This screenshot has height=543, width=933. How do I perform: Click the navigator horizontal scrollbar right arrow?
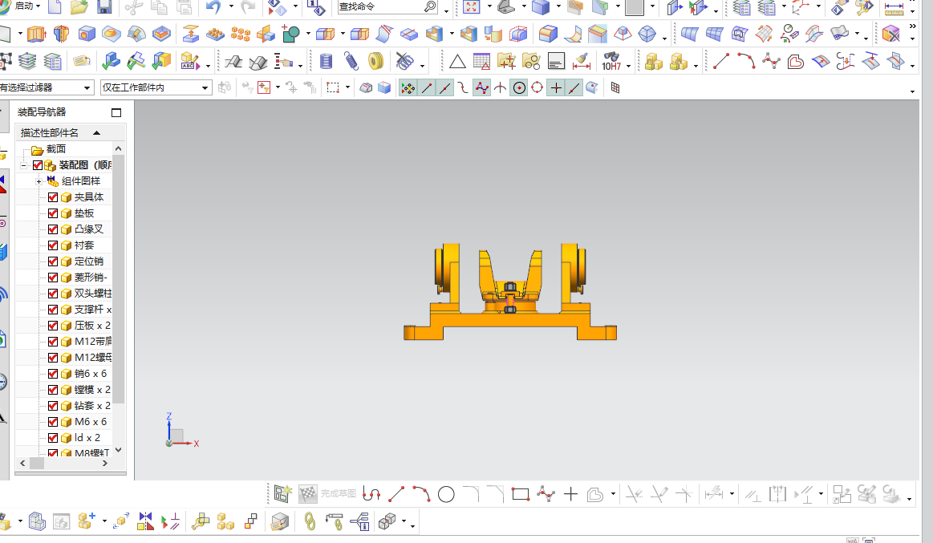[105, 463]
